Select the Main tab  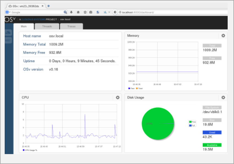(24, 26)
